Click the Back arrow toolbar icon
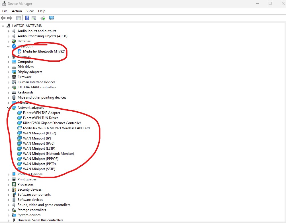 pyautogui.click(x=3, y=18)
